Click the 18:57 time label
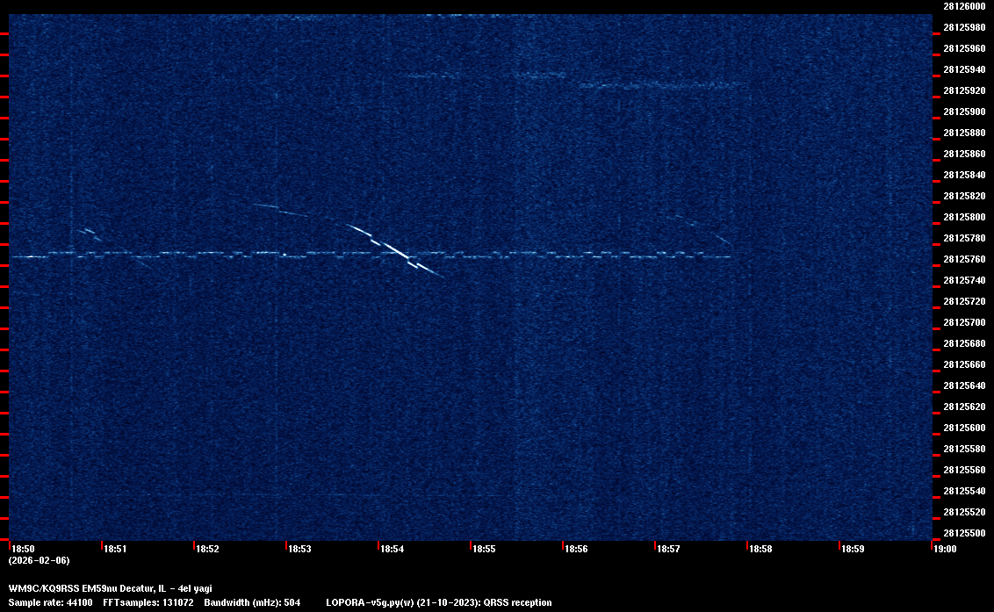 (668, 549)
